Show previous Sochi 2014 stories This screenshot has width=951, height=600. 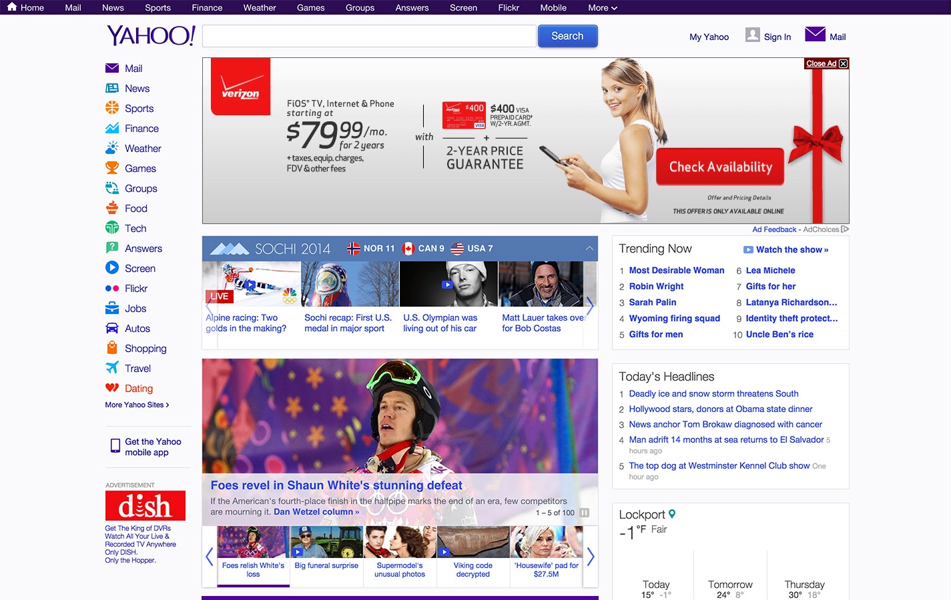pos(210,306)
